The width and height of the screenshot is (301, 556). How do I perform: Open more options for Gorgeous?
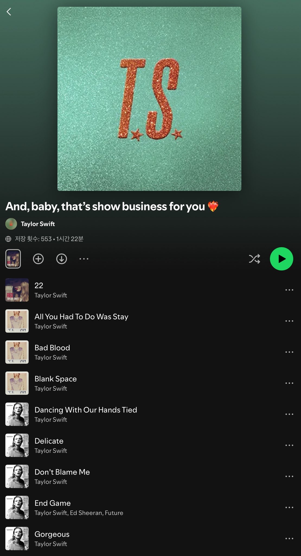click(x=289, y=539)
